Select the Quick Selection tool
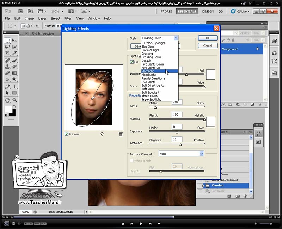Image resolution: width=282 pixels, height=229 pixels. (14, 47)
